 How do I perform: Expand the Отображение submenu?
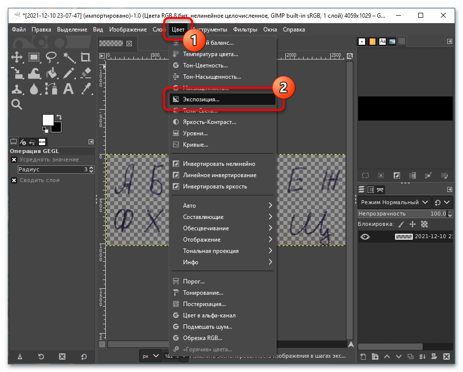pos(222,240)
